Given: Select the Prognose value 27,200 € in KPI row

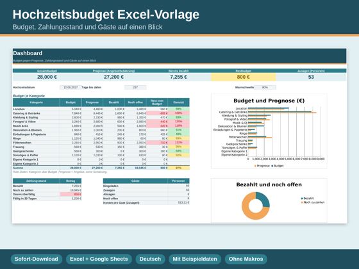Looking at the screenshot, I should tap(113, 77).
